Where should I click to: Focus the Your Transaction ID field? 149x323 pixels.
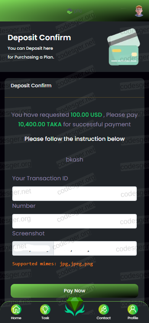[x=74, y=194]
